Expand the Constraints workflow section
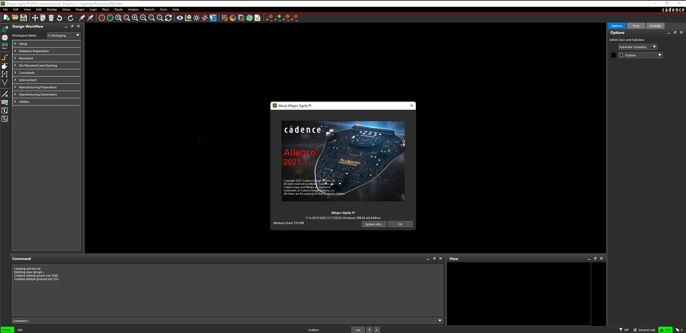Image resolution: width=686 pixels, height=333 pixels. tap(46, 72)
